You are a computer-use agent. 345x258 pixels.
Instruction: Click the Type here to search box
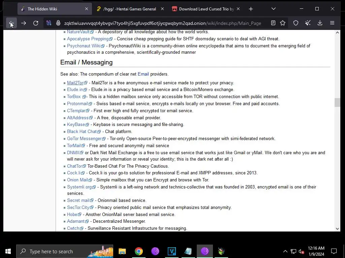tap(65, 251)
